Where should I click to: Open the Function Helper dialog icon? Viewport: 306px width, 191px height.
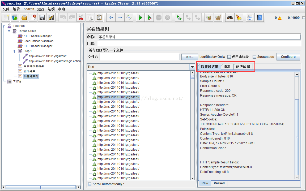[x=250, y=18]
